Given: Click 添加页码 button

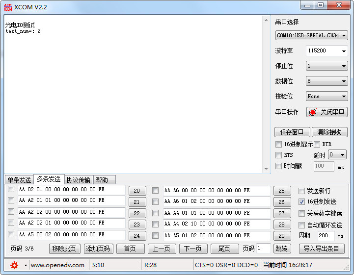Looking at the screenshot, I should 98,249.
